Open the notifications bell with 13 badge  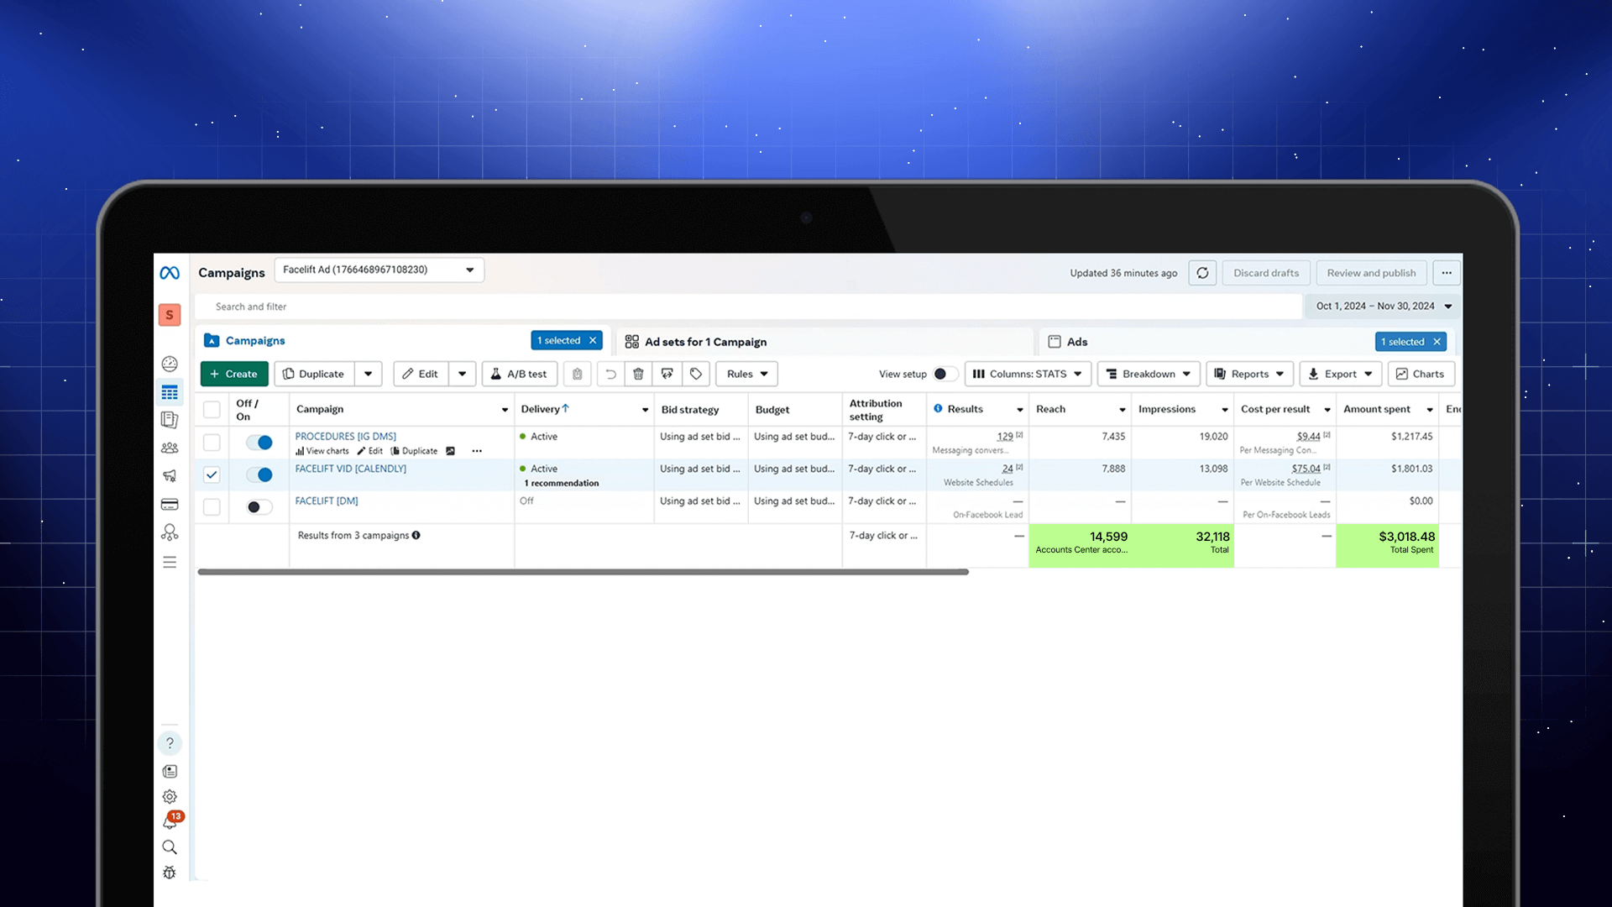coord(170,821)
